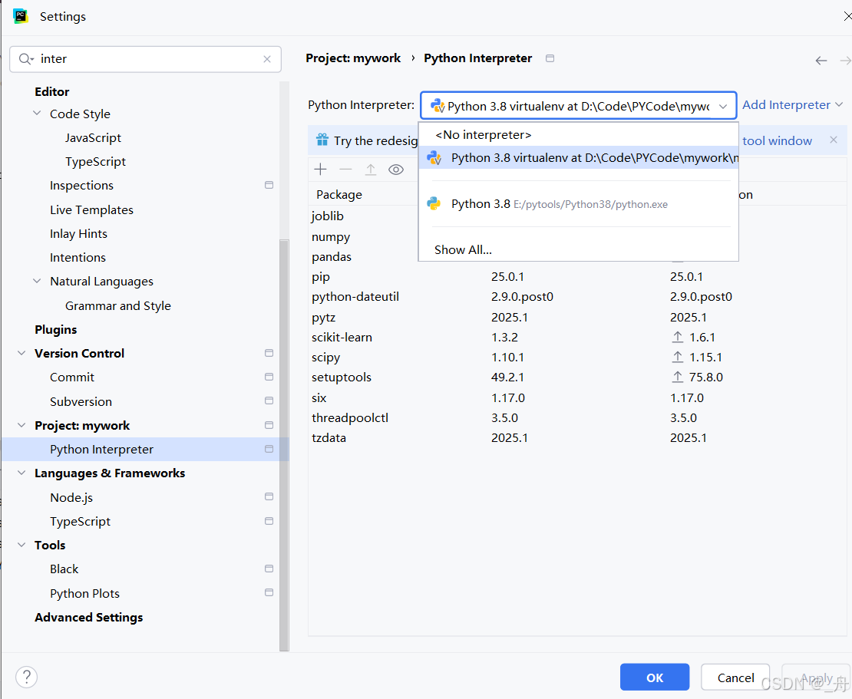Viewport: 852px width, 699px height.
Task: Collapse the Tools tree node
Action: [21, 545]
